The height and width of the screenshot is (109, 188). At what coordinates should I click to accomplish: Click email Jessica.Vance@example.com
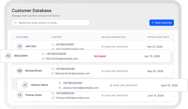tap(81, 88)
